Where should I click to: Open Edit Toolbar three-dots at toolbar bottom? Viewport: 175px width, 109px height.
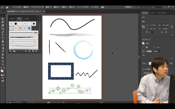pos(3,85)
